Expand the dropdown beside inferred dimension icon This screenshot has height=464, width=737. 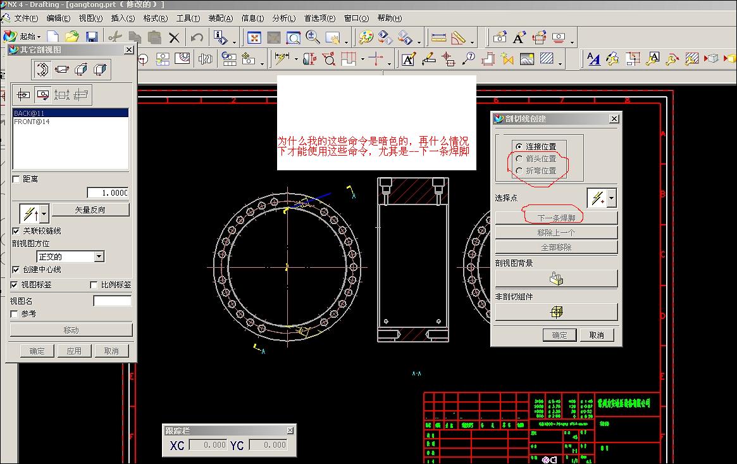coord(295,60)
